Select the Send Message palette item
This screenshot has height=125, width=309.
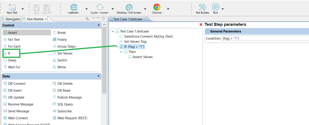[16, 111]
